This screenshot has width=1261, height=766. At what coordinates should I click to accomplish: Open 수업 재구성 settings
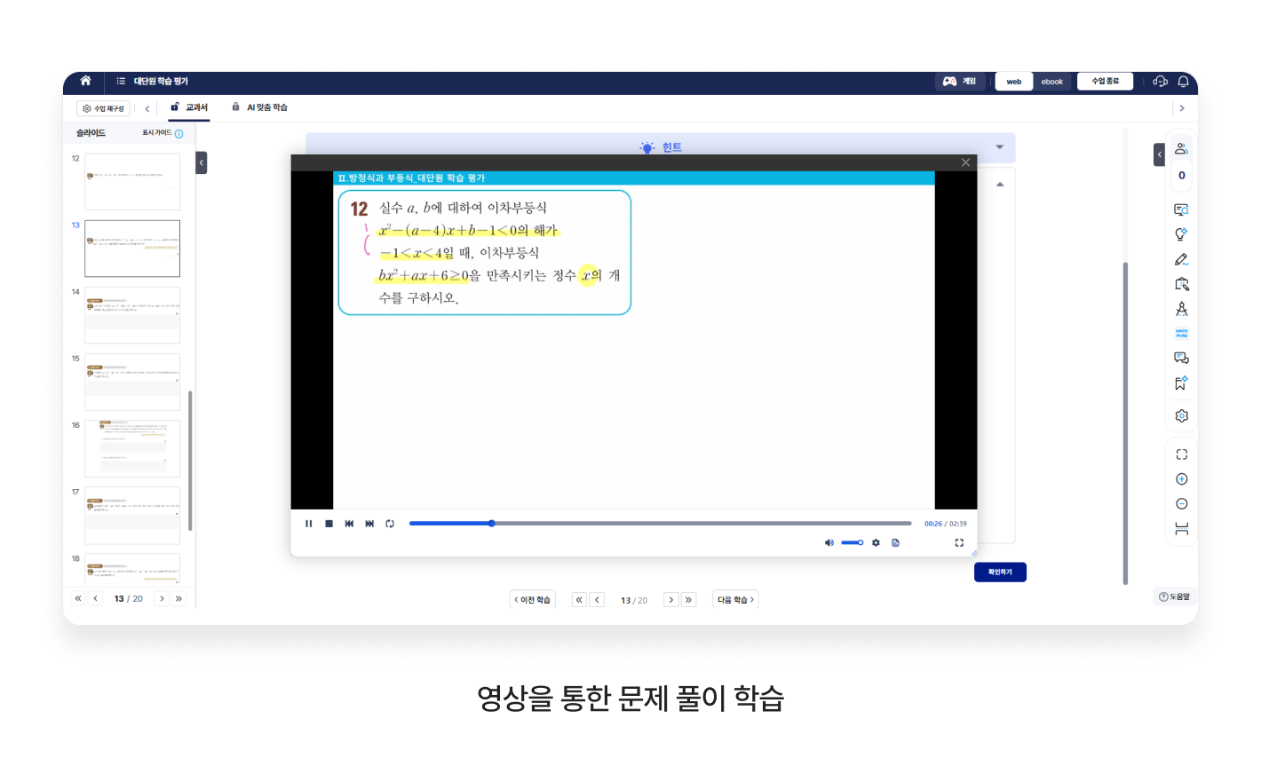[103, 108]
